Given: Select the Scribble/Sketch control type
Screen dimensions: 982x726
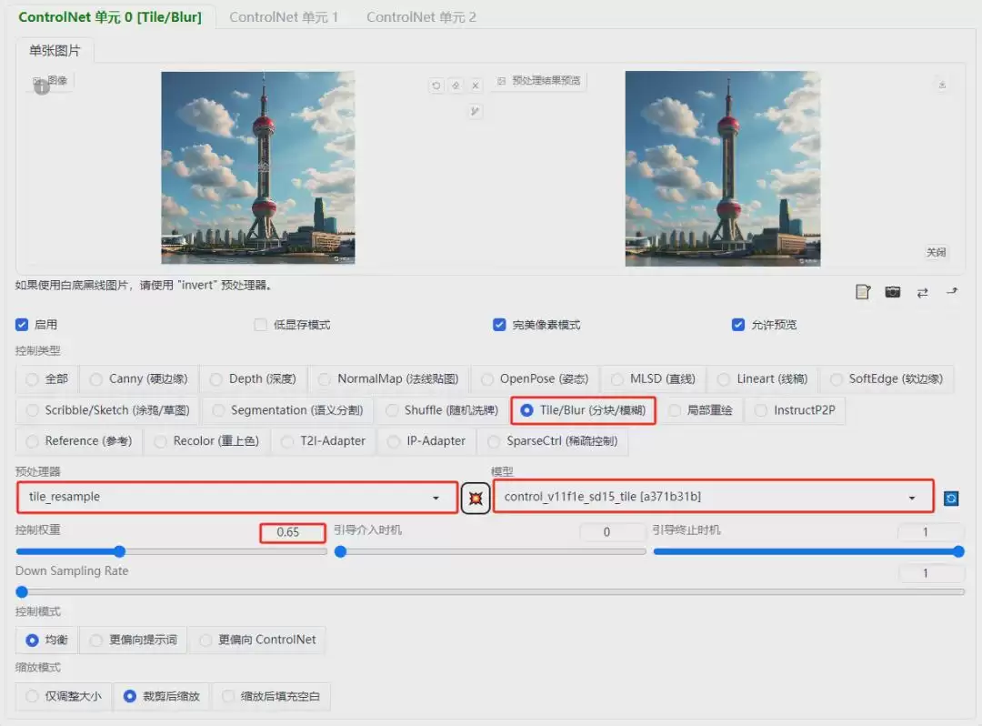Looking at the screenshot, I should pos(107,410).
